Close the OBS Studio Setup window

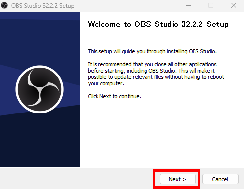pos(234,5)
